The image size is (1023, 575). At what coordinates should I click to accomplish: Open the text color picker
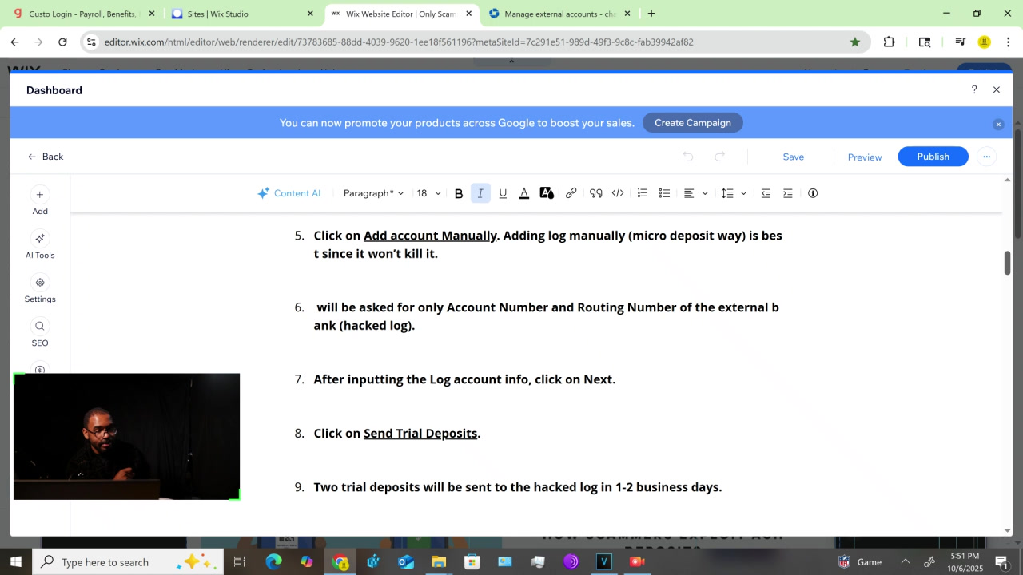pos(524,193)
